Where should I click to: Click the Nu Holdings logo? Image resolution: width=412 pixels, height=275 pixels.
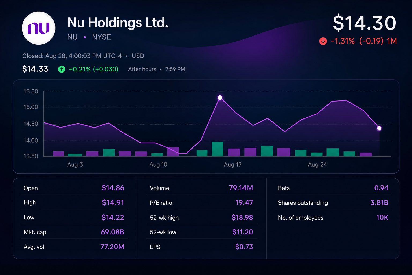pos(39,28)
